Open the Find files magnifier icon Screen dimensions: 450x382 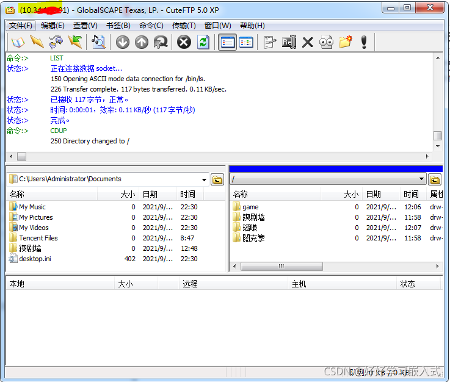98,43
